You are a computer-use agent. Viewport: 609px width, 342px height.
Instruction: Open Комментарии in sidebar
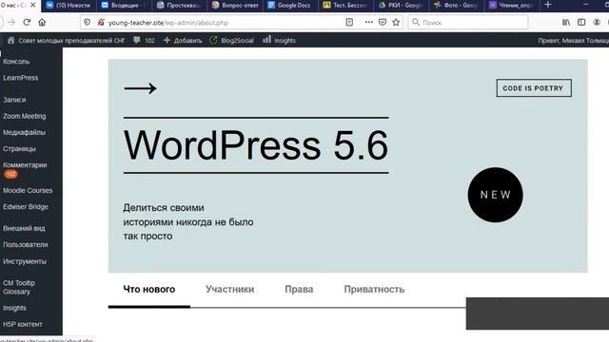click(x=25, y=164)
